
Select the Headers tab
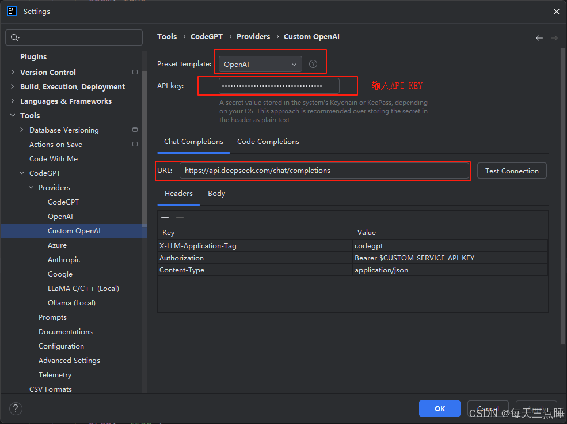tap(178, 194)
